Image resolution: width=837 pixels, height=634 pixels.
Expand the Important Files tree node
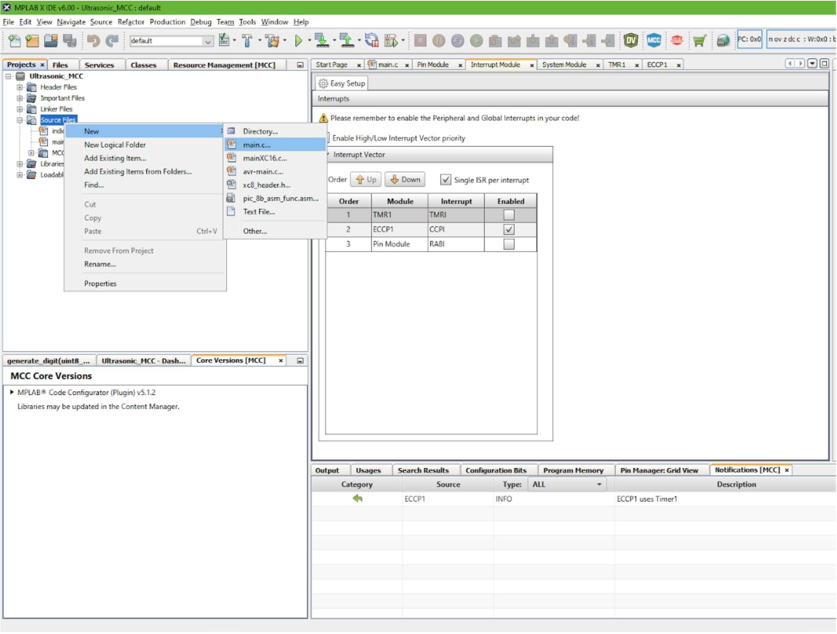[x=20, y=98]
